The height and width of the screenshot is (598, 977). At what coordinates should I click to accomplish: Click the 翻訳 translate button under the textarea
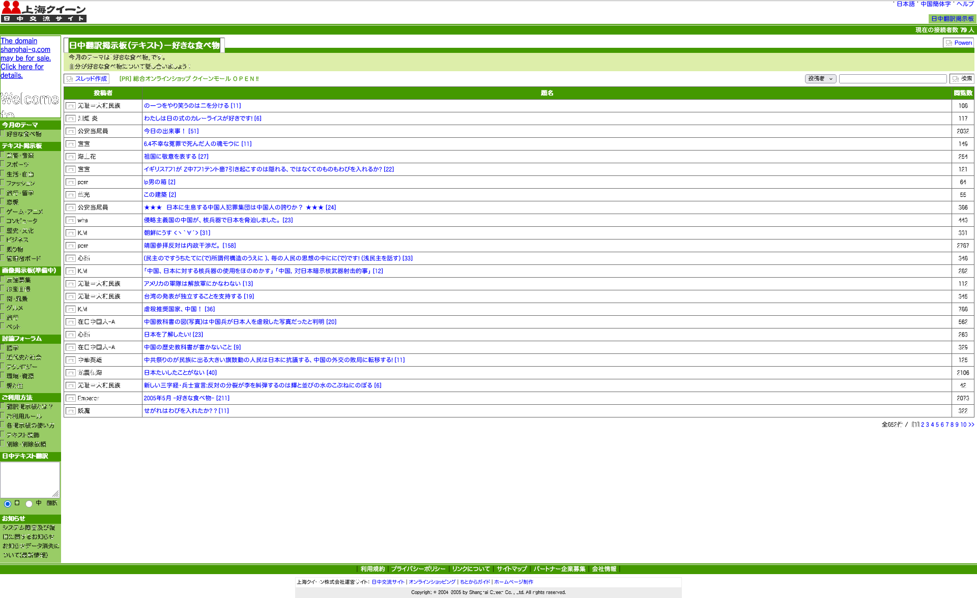click(x=52, y=503)
